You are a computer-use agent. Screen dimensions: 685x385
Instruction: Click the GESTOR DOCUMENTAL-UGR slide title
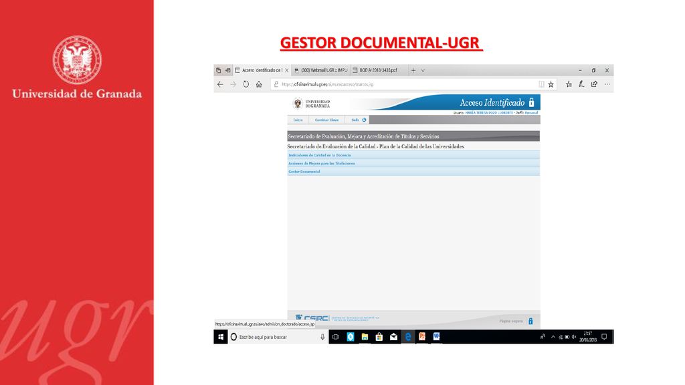click(381, 43)
